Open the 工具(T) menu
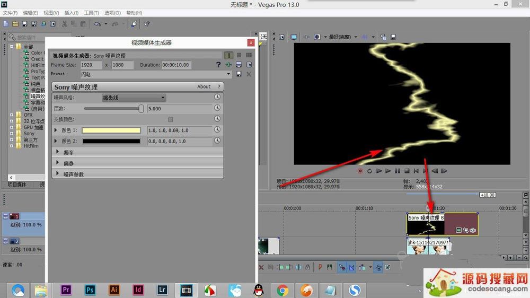The width and height of the screenshot is (530, 298). [x=91, y=13]
